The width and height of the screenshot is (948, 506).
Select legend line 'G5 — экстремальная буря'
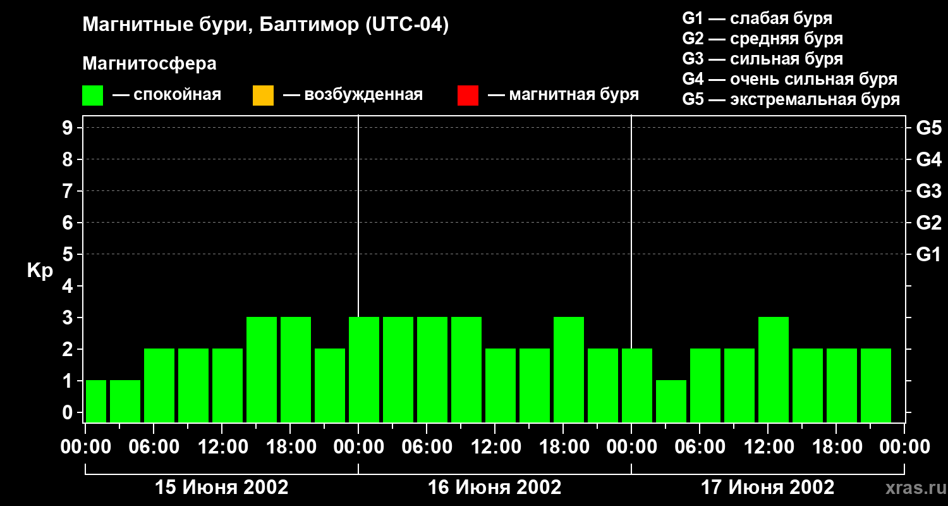coord(791,99)
